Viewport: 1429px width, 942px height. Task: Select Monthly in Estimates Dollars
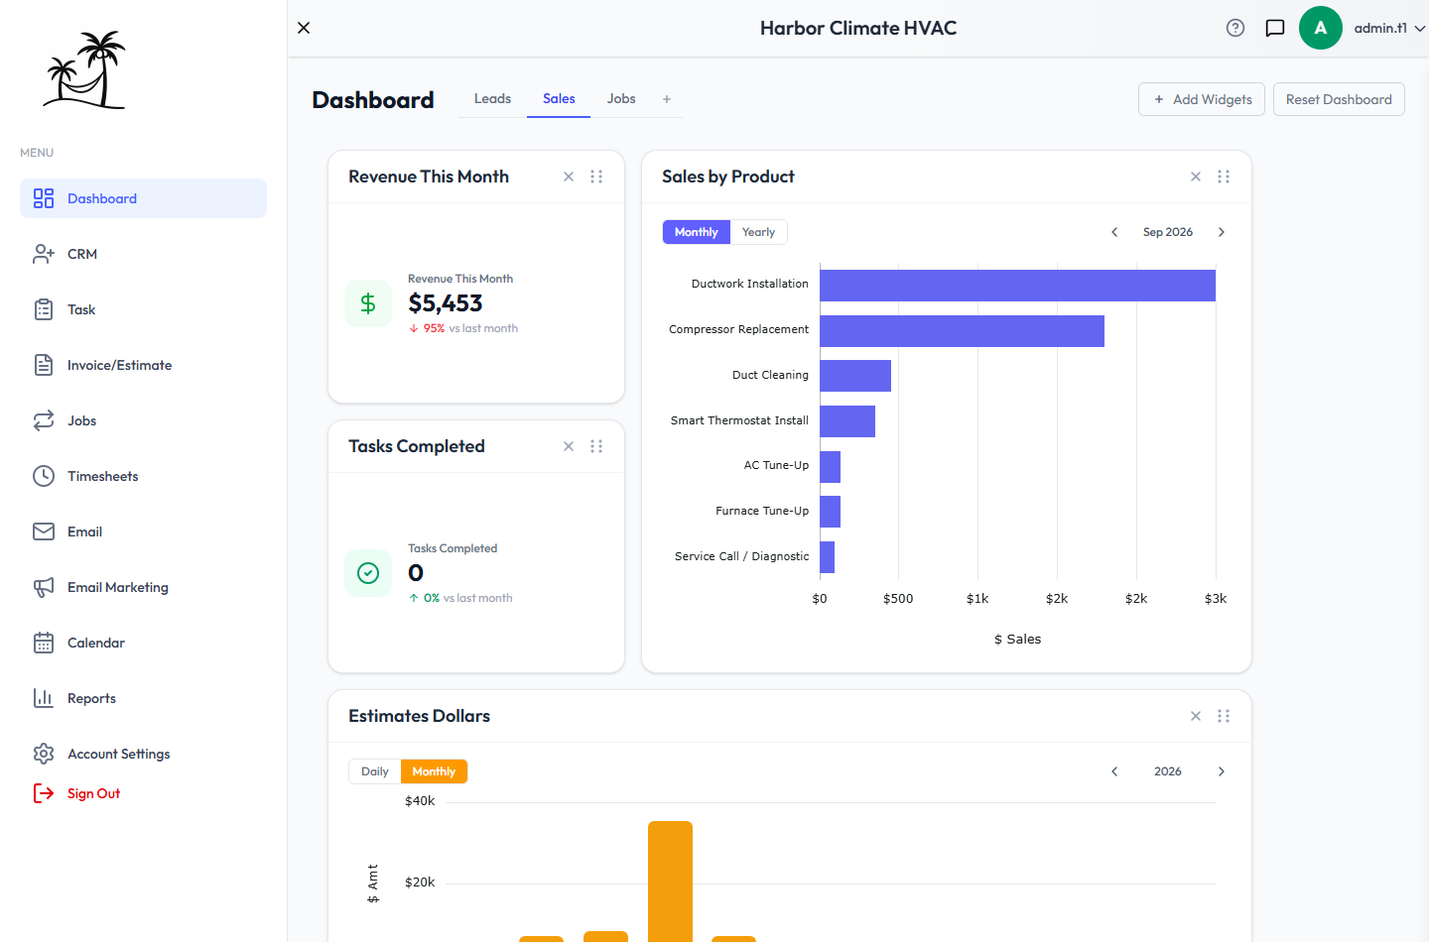(434, 771)
